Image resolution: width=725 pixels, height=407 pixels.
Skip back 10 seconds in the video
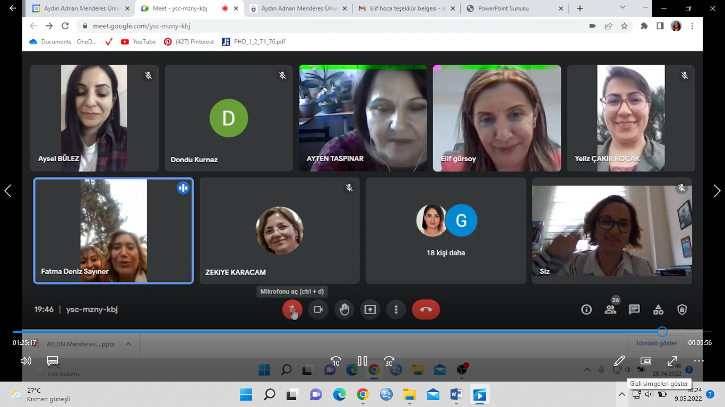click(335, 361)
